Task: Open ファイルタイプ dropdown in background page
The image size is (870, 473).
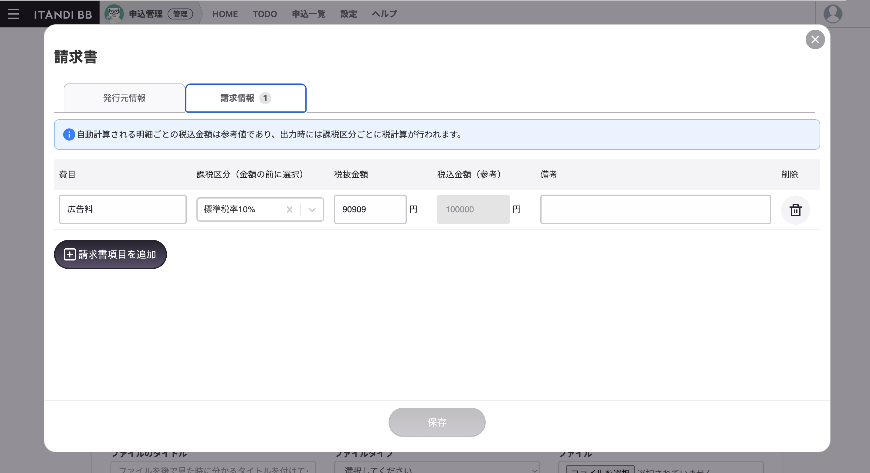Action: point(437,468)
